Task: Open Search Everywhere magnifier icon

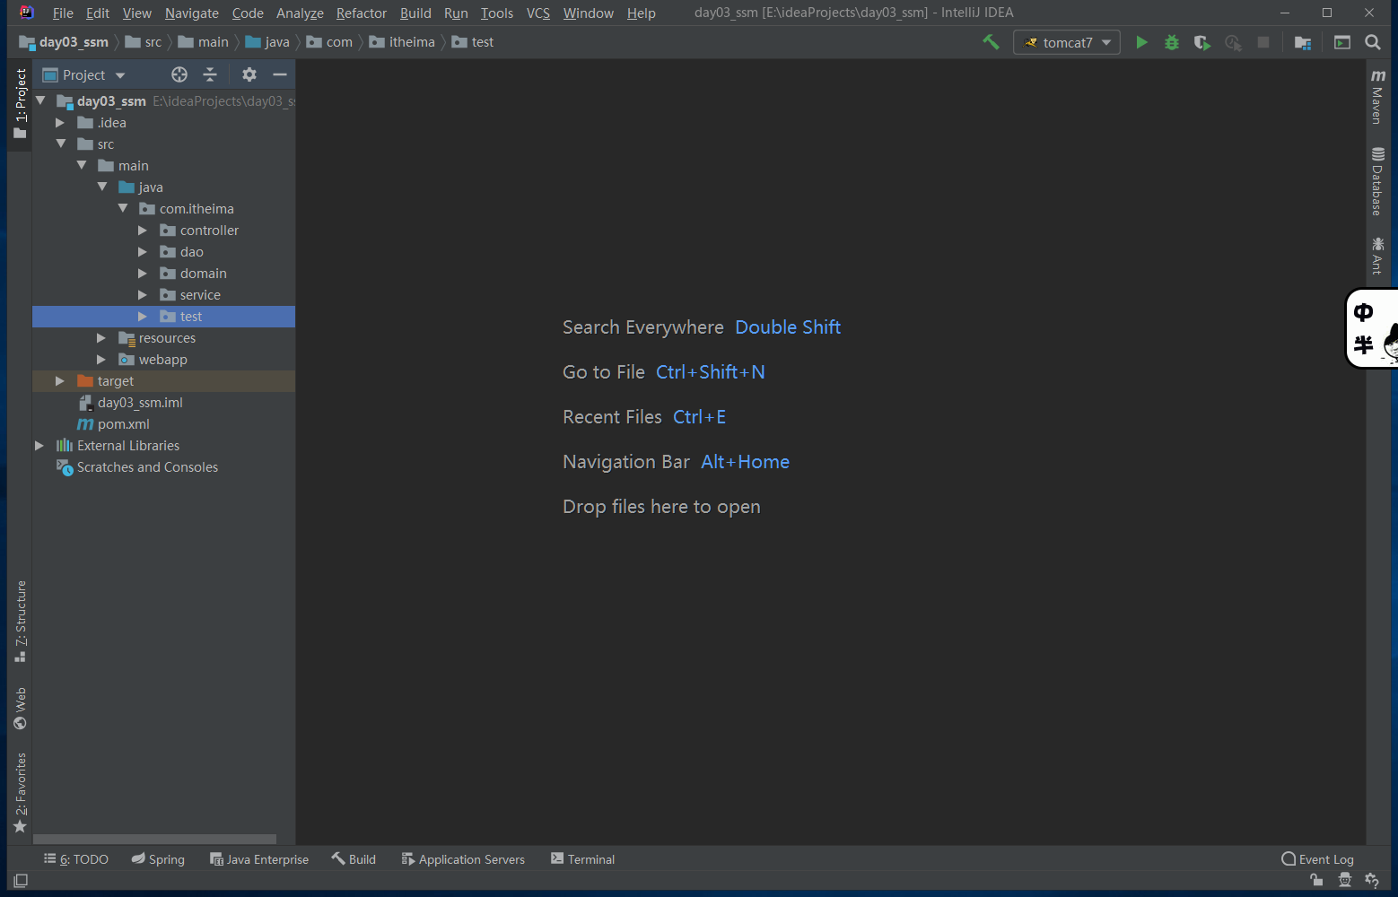Action: click(x=1372, y=42)
